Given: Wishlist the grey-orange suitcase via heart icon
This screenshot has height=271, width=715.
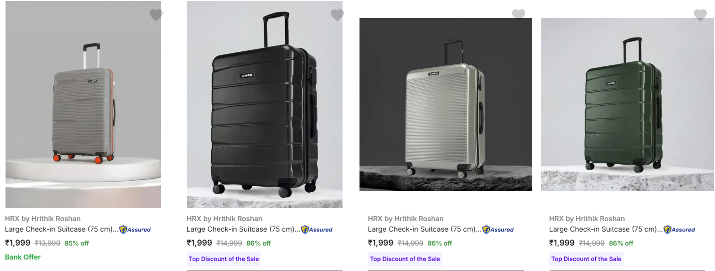Looking at the screenshot, I should (156, 15).
